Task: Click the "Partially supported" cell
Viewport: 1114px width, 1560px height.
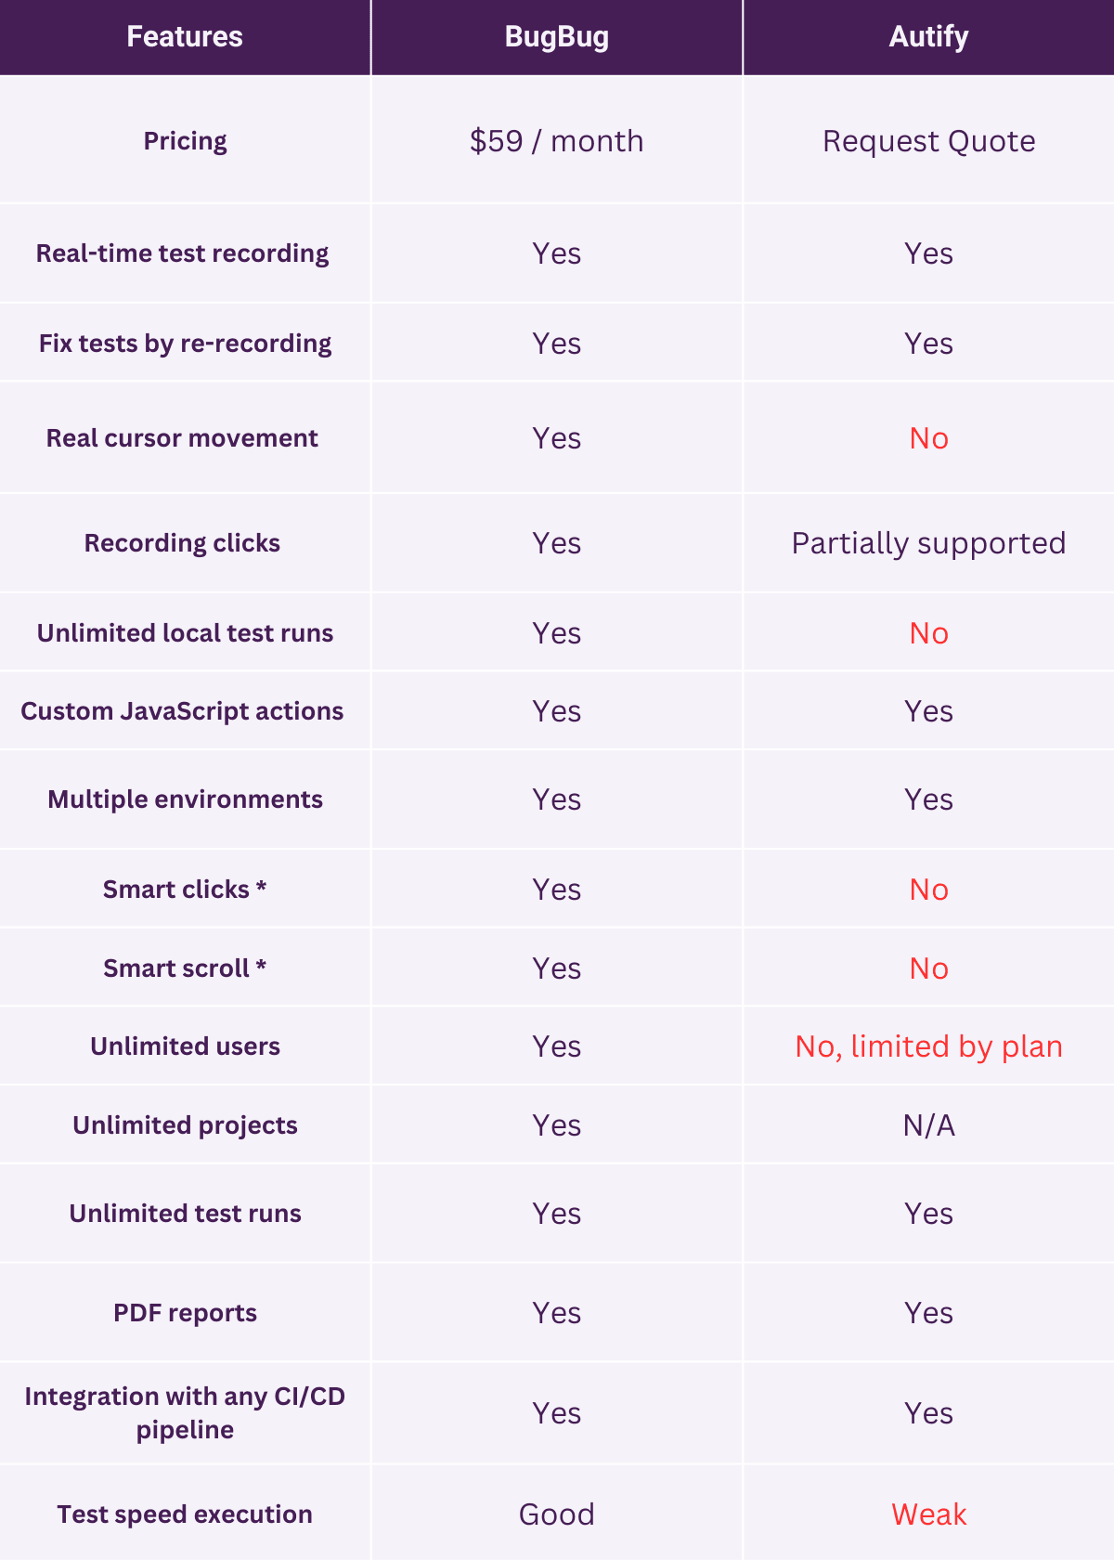Action: coord(928,543)
